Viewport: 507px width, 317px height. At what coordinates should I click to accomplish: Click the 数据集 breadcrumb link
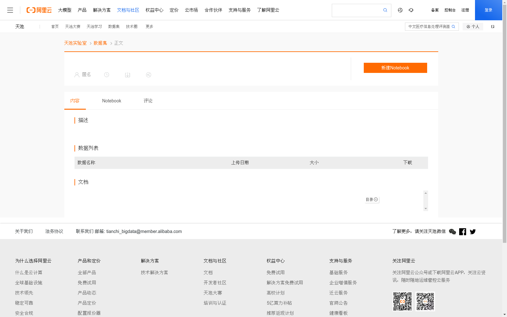point(100,43)
